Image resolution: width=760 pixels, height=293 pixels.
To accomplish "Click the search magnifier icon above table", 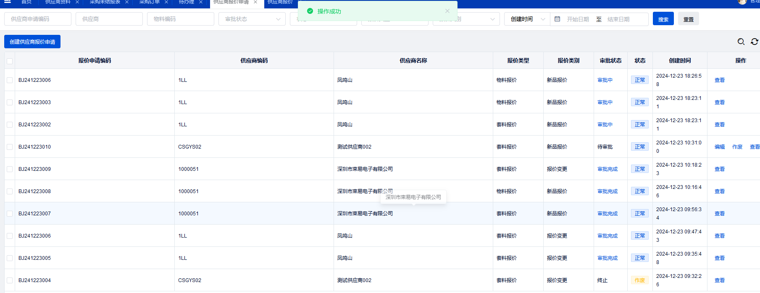I will click(x=741, y=42).
